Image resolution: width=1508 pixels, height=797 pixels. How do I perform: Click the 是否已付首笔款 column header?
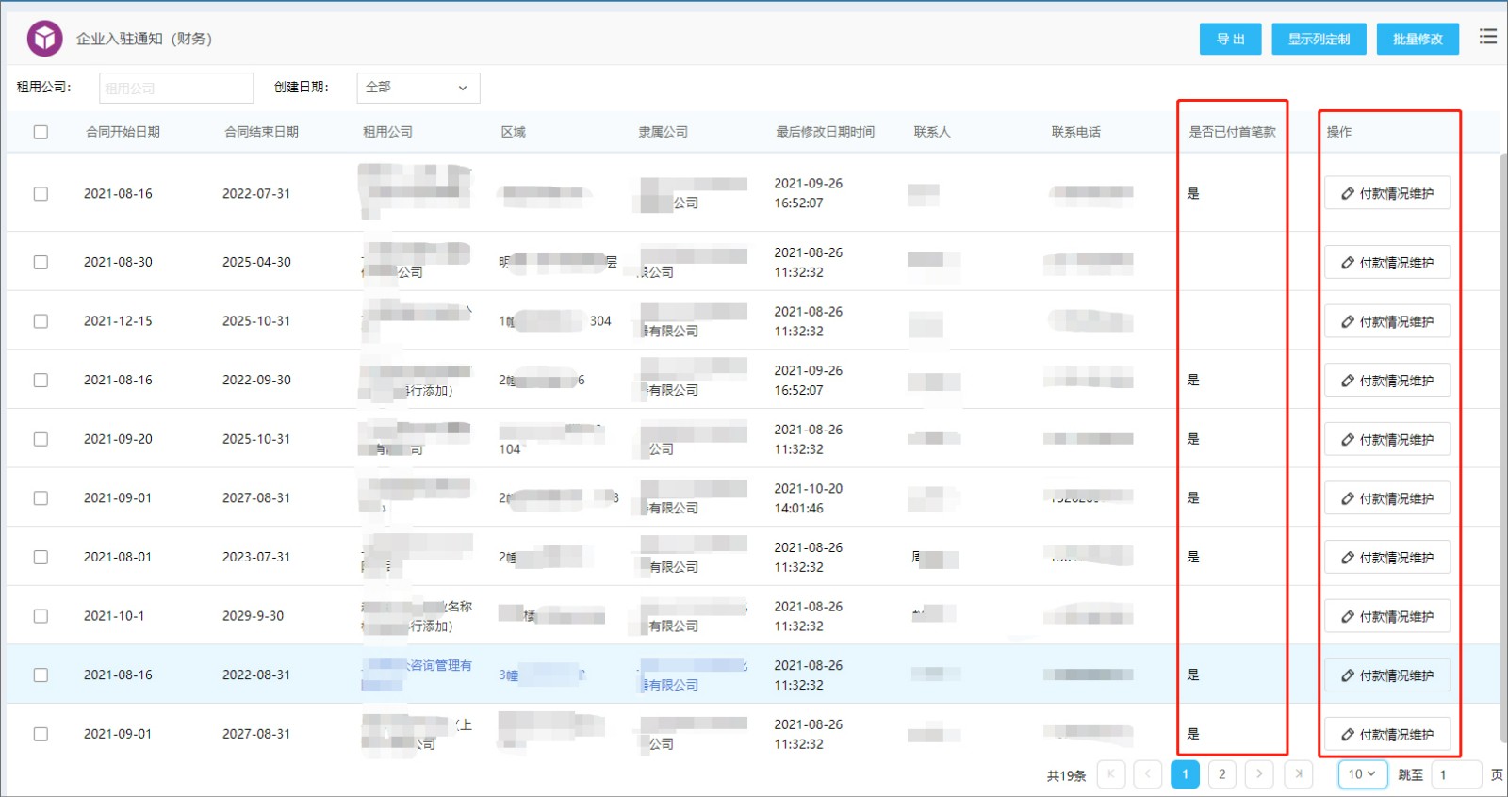point(1232,132)
